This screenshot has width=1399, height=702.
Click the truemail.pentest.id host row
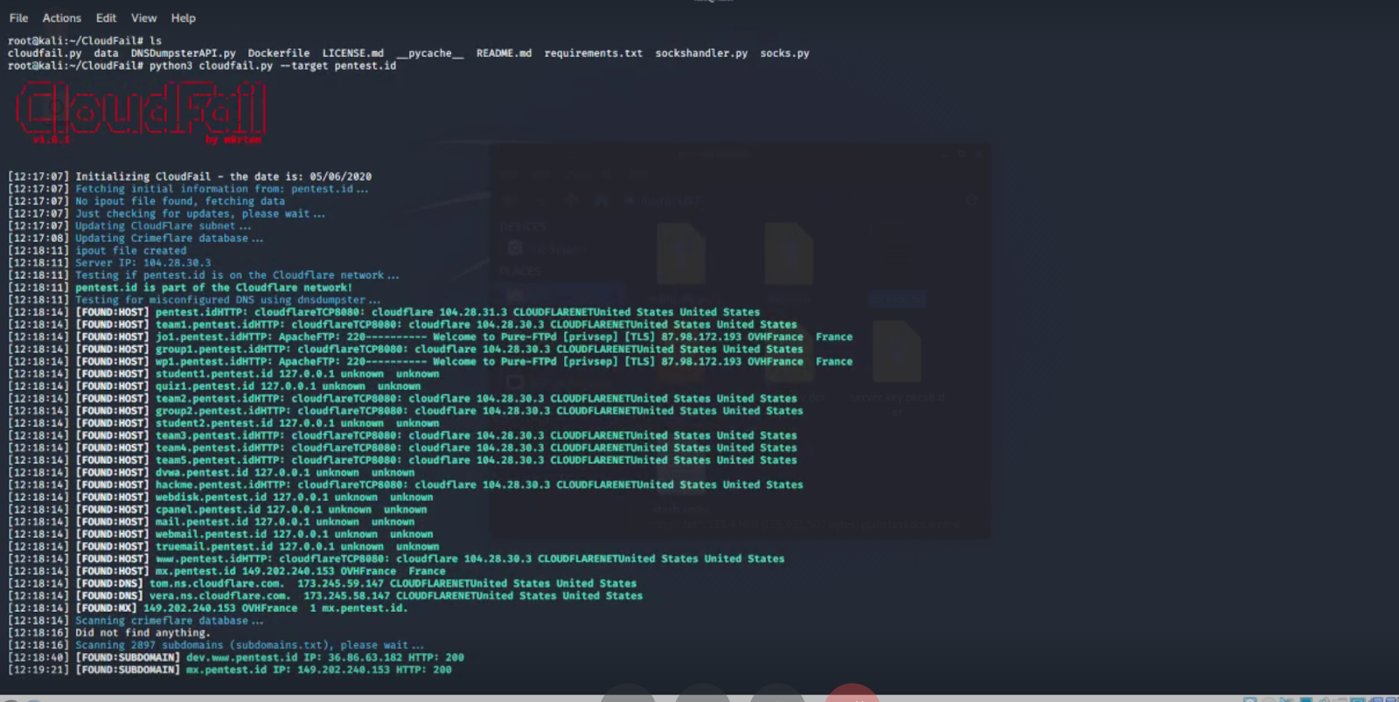click(224, 546)
